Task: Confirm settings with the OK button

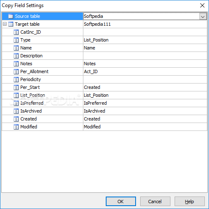Action: coord(121,202)
